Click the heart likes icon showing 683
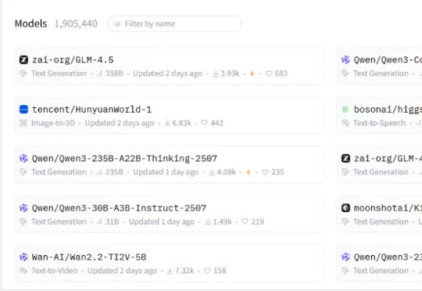 [269, 74]
